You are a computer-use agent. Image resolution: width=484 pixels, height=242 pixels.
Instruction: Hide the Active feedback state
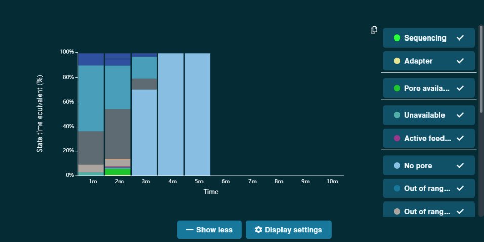pos(428,138)
